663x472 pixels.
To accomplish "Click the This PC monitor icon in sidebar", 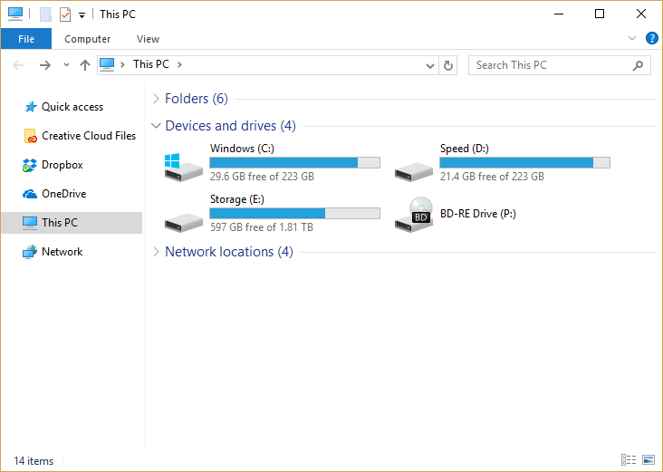I will (x=30, y=223).
